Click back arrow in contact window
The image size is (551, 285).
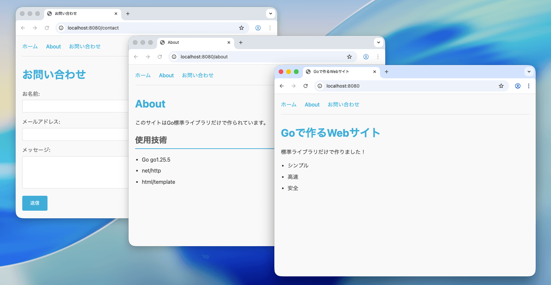tap(23, 28)
